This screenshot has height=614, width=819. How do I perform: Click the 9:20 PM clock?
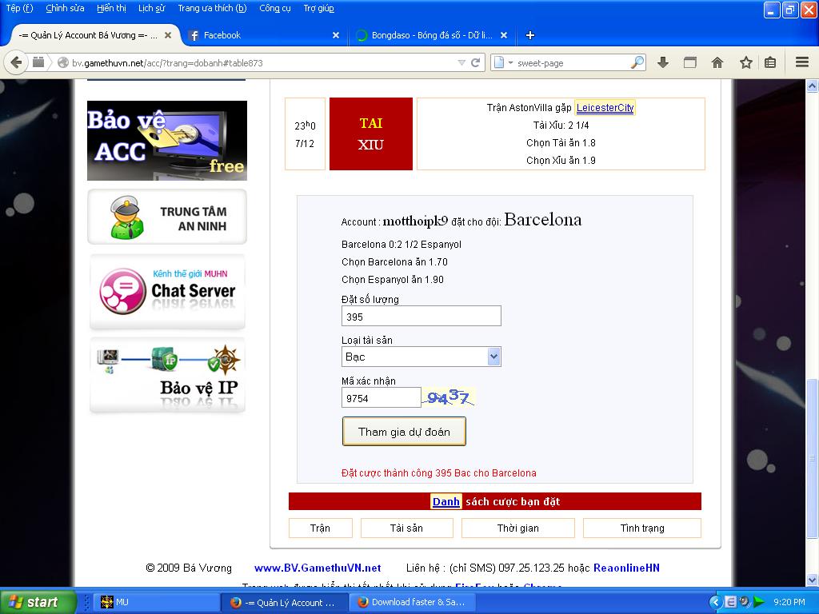[x=789, y=602]
